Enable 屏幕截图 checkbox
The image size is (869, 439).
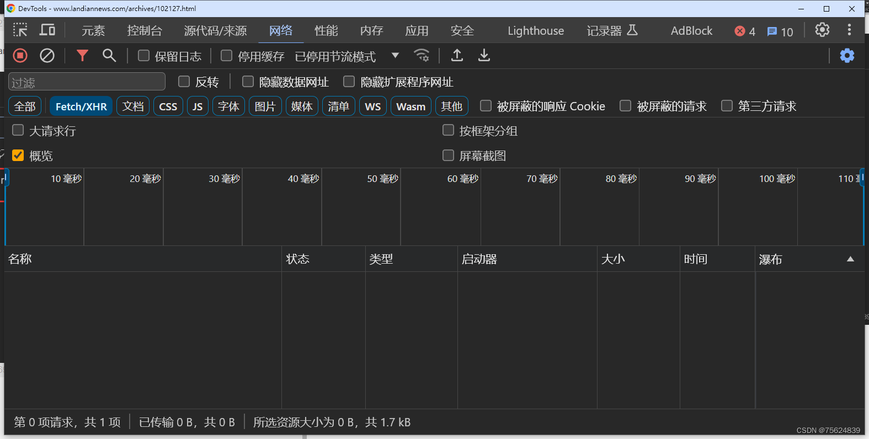(x=448, y=155)
